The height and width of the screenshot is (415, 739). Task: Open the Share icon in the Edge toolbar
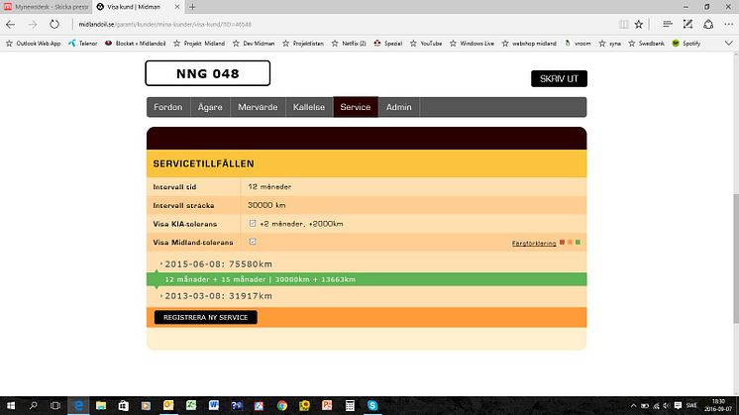(x=708, y=25)
